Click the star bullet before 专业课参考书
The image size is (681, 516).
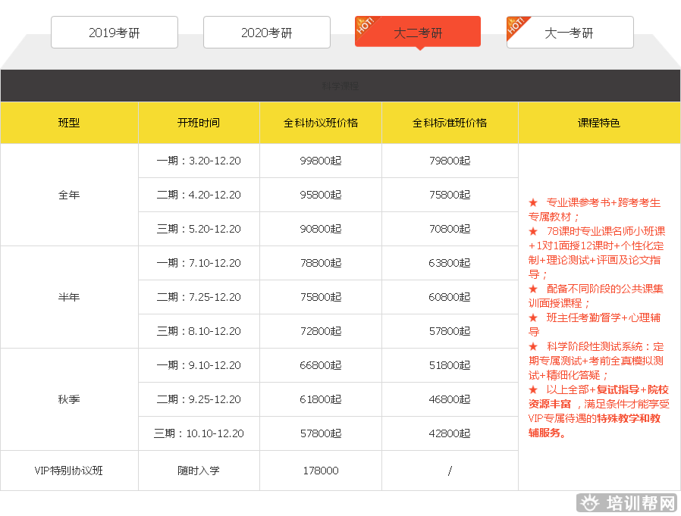click(x=533, y=202)
